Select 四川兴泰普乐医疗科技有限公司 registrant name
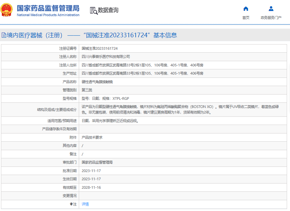Screen dimensions: 290x211 point(106,57)
